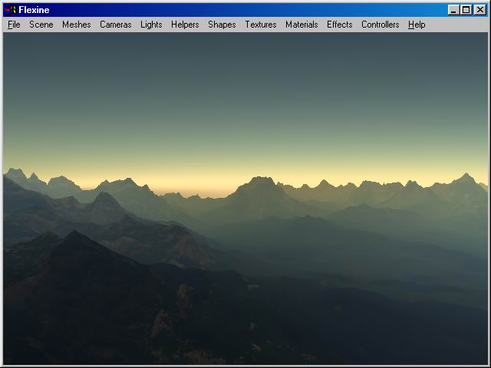The height and width of the screenshot is (368, 491).
Task: Open the Materials menu
Action: [302, 25]
